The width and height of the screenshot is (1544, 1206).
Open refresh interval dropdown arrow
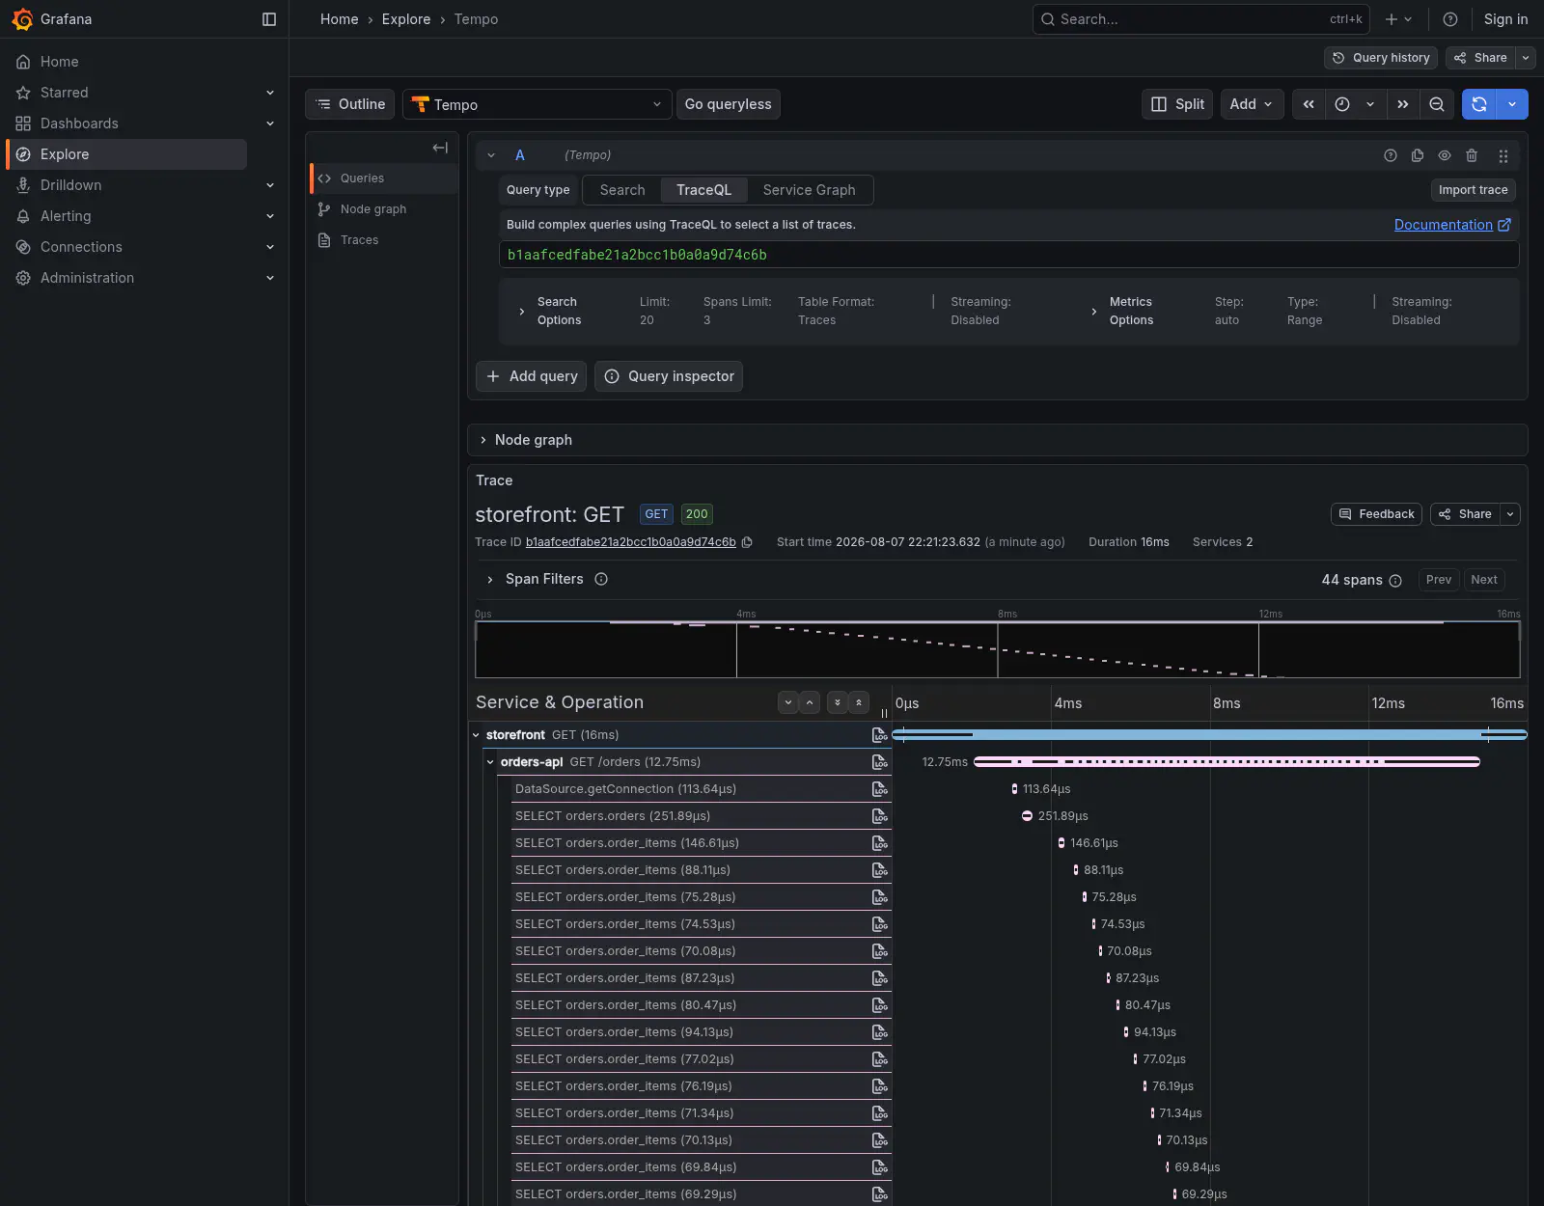pyautogui.click(x=1512, y=104)
